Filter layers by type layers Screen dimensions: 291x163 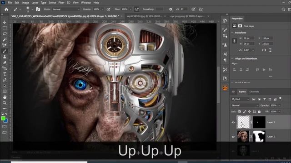[265, 99]
